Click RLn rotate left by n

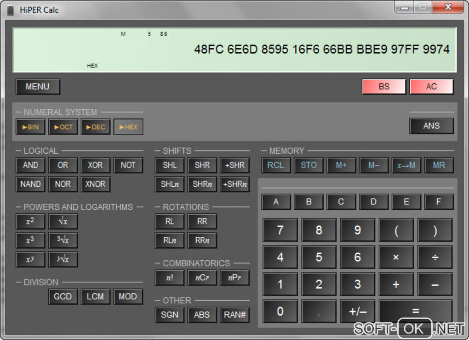(170, 240)
